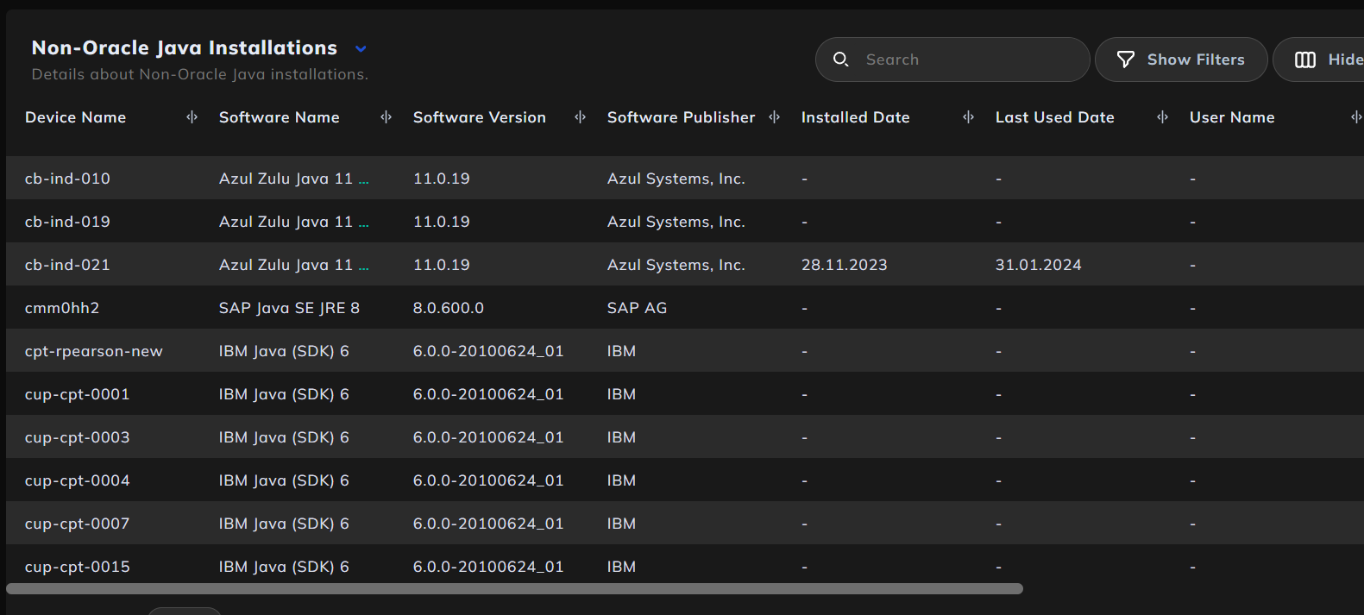Viewport: 1364px width, 615px height.
Task: Sort by the Software Name column header
Action: coord(279,117)
